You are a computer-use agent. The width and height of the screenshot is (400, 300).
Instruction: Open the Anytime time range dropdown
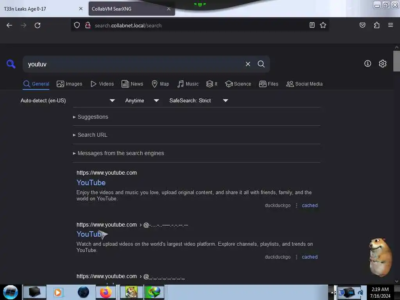[x=142, y=100]
